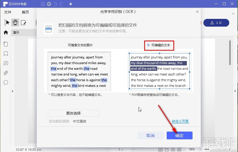
Task: Select the Hand pan tool
Action: point(15,22)
